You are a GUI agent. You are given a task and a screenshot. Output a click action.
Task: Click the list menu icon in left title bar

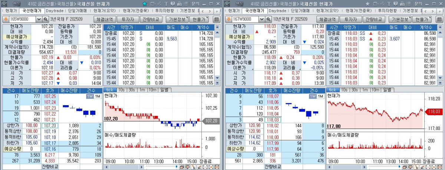[186, 4]
